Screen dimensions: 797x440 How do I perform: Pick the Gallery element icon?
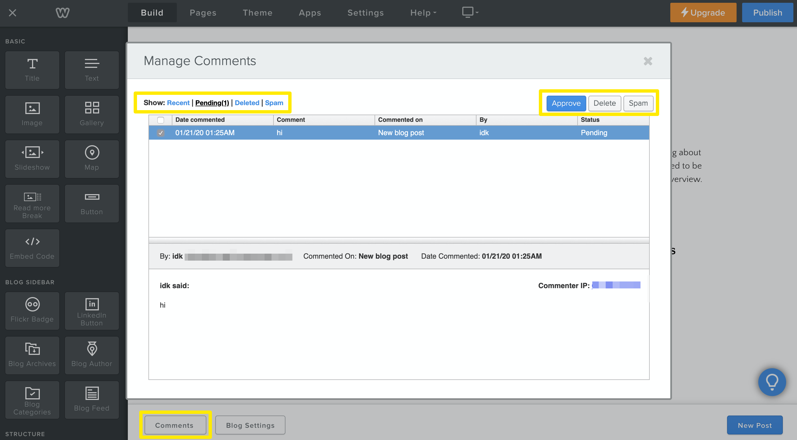92,114
